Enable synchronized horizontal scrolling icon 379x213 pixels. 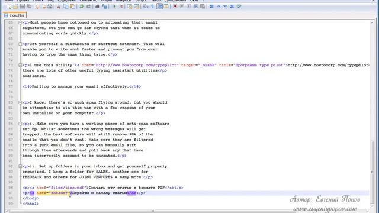pyautogui.click(x=137, y=7)
